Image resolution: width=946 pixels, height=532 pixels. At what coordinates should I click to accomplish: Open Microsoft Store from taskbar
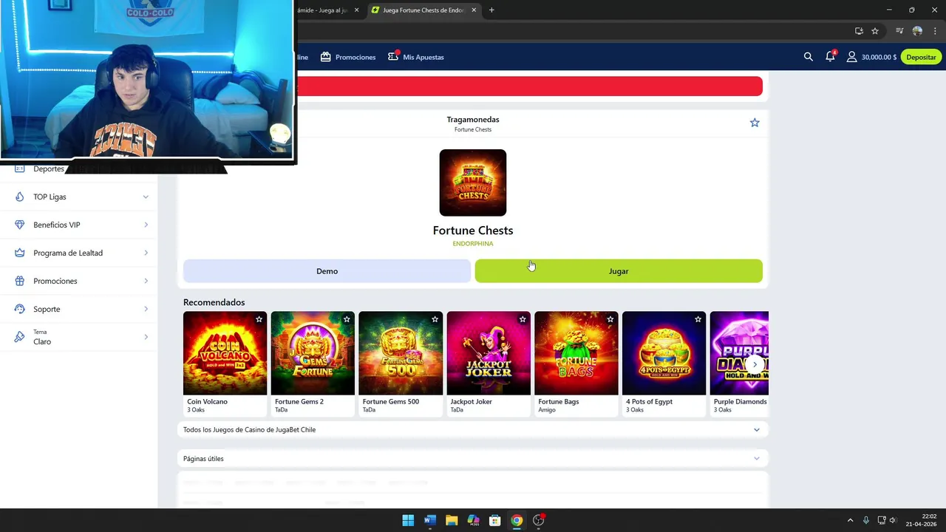[x=495, y=520]
